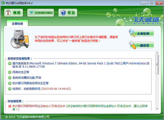Viewport: 164px width, 120px height.
Task: Close the 杭州银行e网助手 window
Action: 159,3
